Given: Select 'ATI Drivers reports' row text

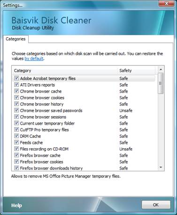Looking at the screenshot, I should [x=38, y=85].
